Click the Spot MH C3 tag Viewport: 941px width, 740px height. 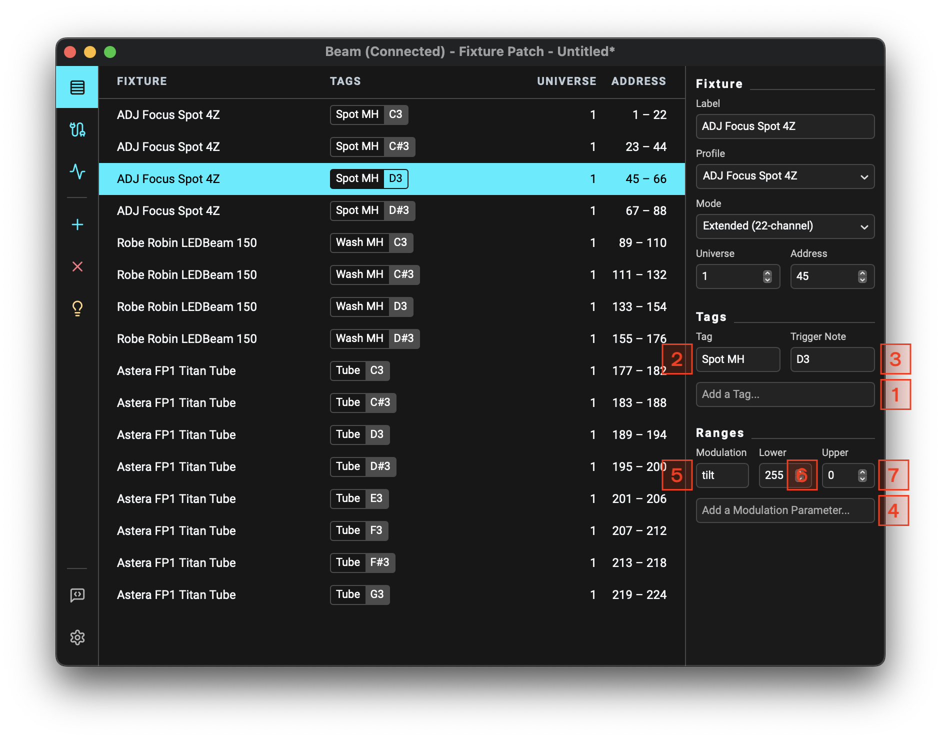369,115
